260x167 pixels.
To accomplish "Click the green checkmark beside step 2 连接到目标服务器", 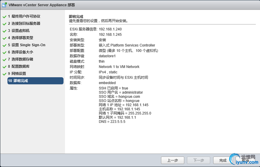I will 4,24.
